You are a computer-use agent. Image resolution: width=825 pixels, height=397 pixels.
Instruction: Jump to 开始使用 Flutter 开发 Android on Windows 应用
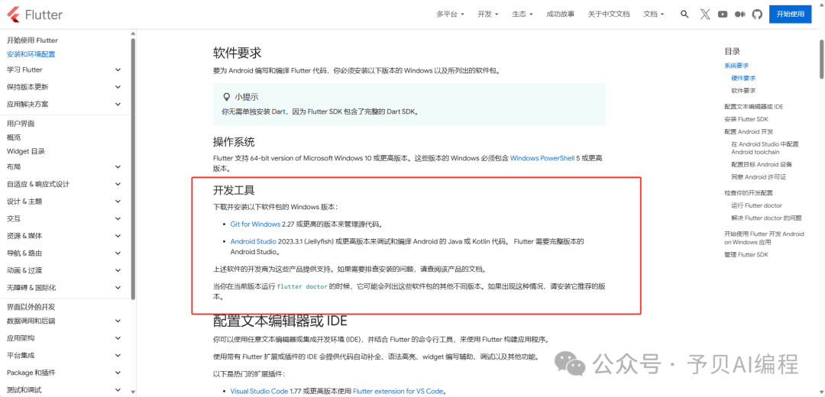point(764,238)
